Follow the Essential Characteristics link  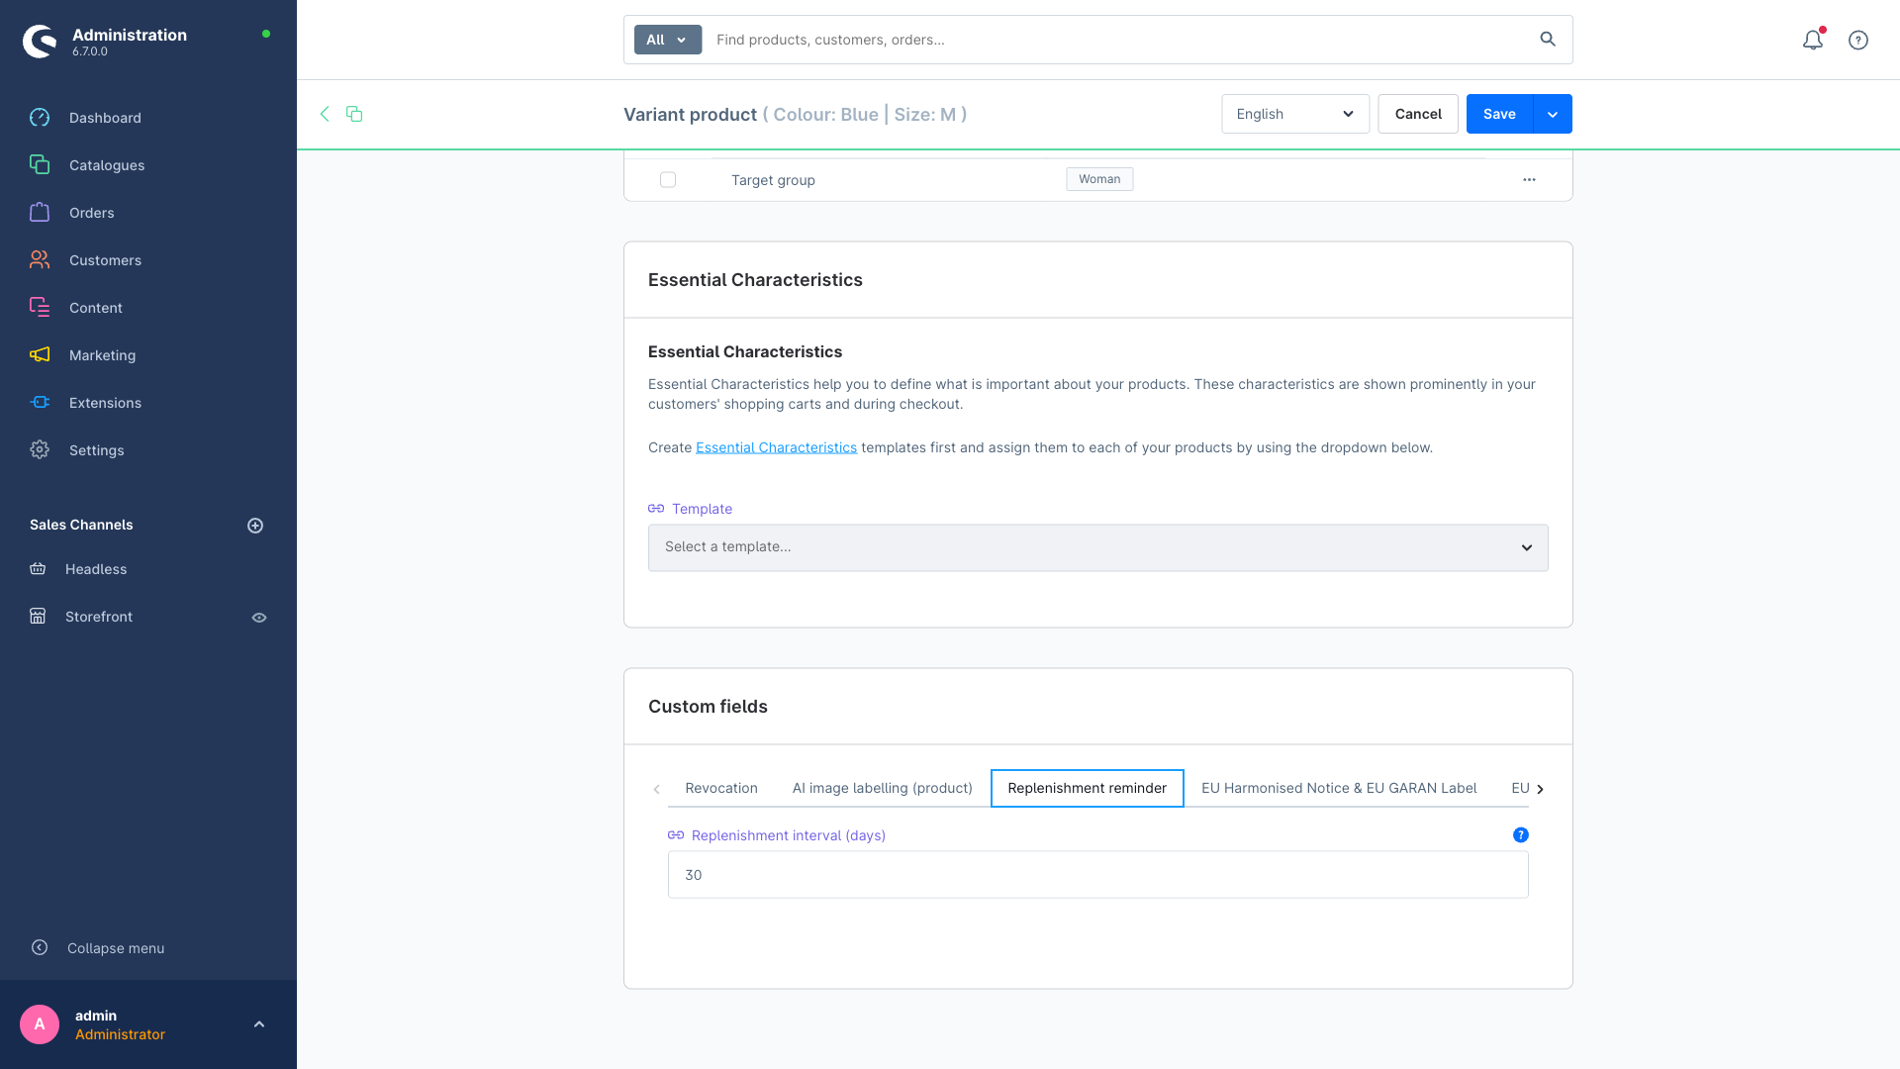pos(776,447)
